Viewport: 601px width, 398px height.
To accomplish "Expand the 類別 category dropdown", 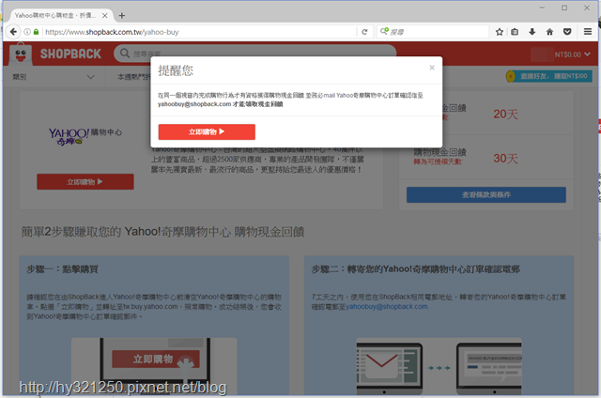I will point(54,77).
